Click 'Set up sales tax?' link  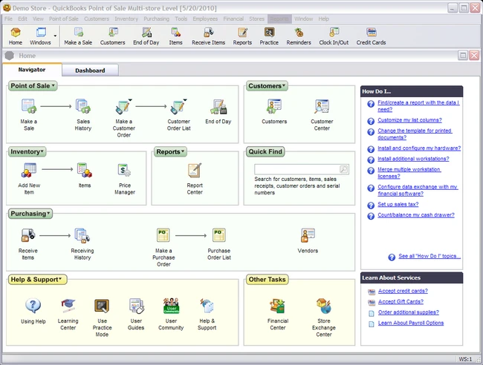pos(398,204)
